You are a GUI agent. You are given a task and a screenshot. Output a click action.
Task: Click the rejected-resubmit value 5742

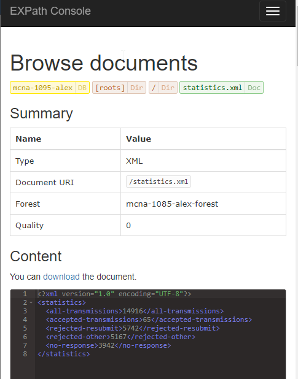coord(131,328)
